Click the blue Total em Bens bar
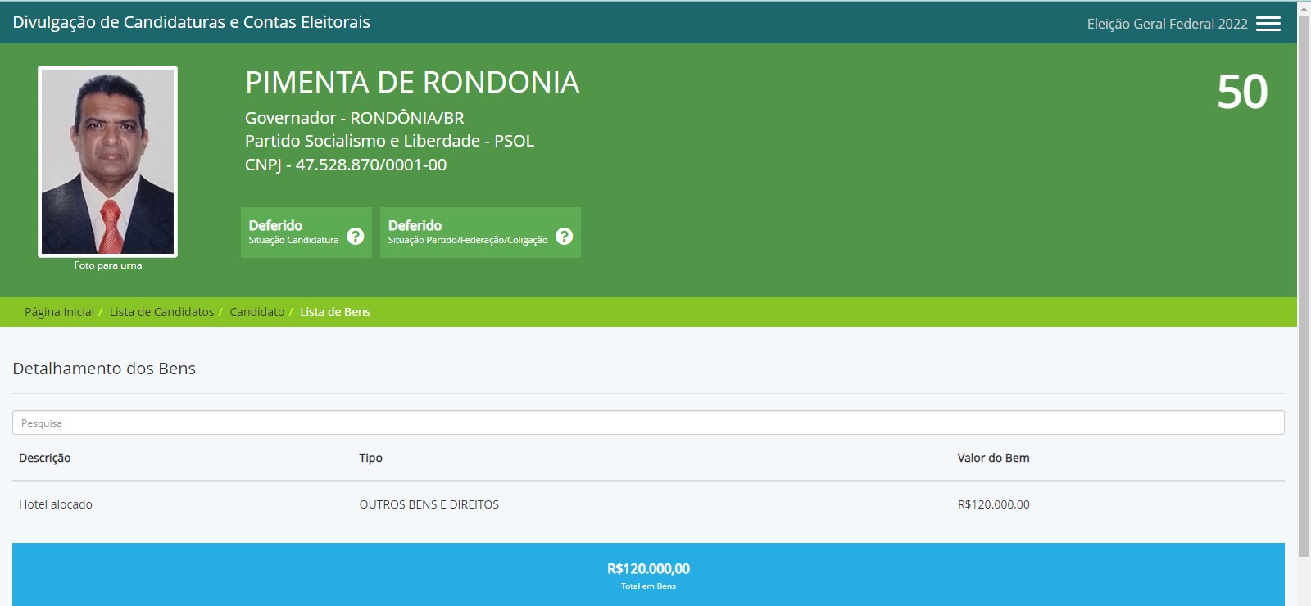The image size is (1311, 606). (647, 574)
